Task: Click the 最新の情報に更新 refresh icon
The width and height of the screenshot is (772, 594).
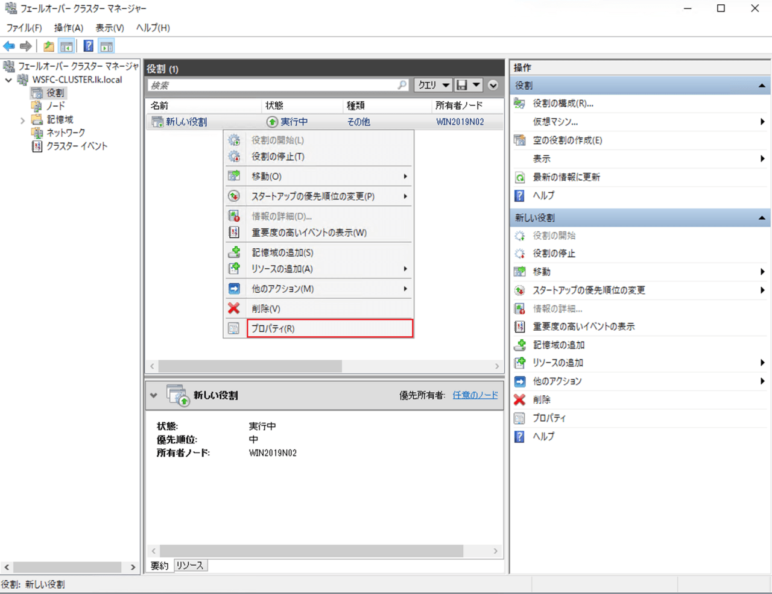Action: pos(519,177)
